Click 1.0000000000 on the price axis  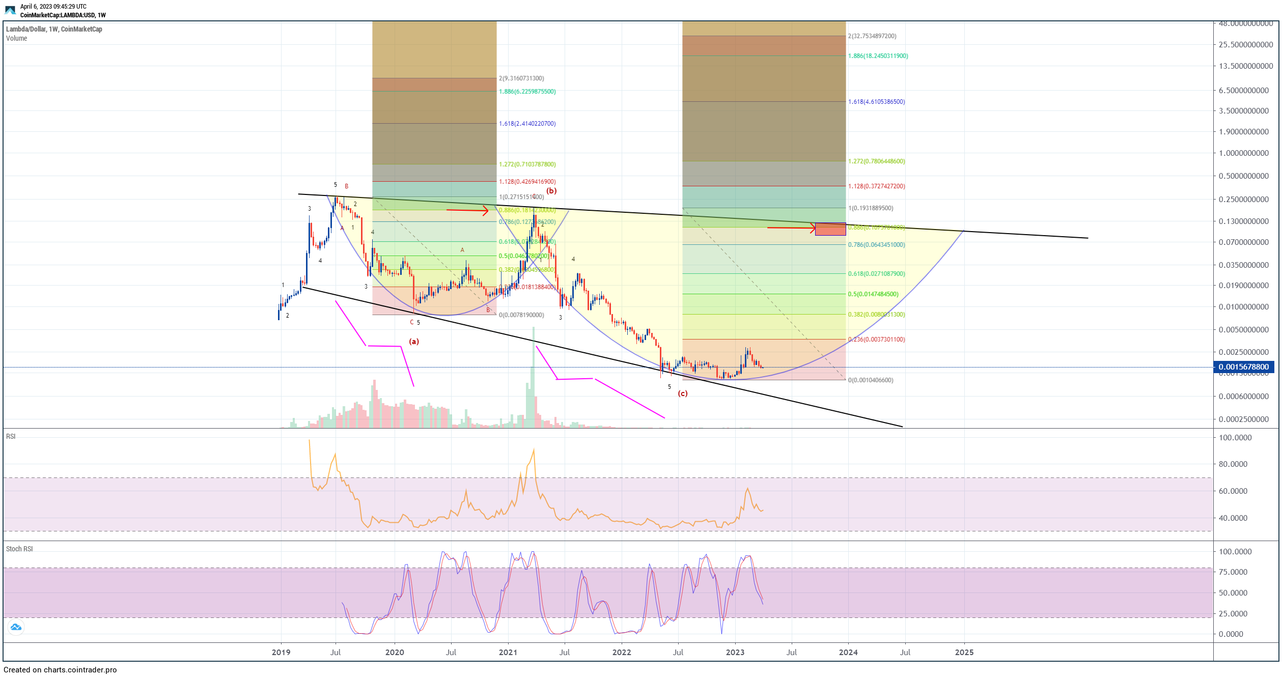pos(1243,153)
